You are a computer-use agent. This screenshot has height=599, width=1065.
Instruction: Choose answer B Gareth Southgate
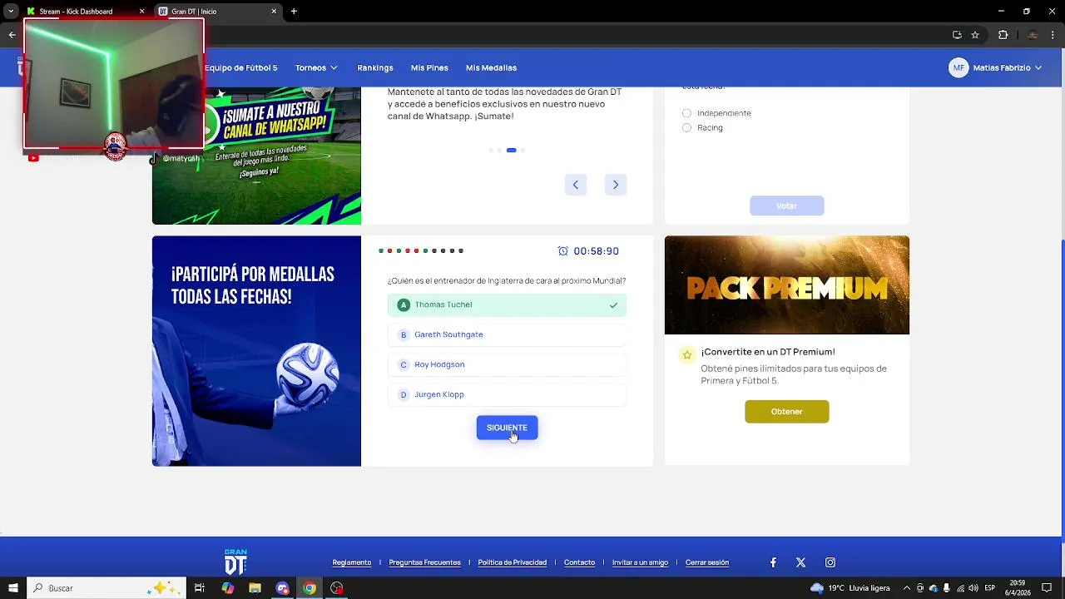(507, 334)
